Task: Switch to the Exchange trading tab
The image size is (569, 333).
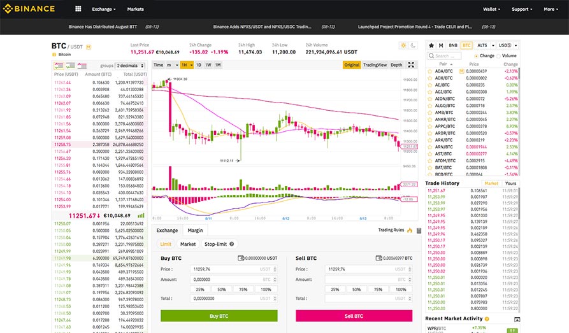Action: [x=167, y=230]
